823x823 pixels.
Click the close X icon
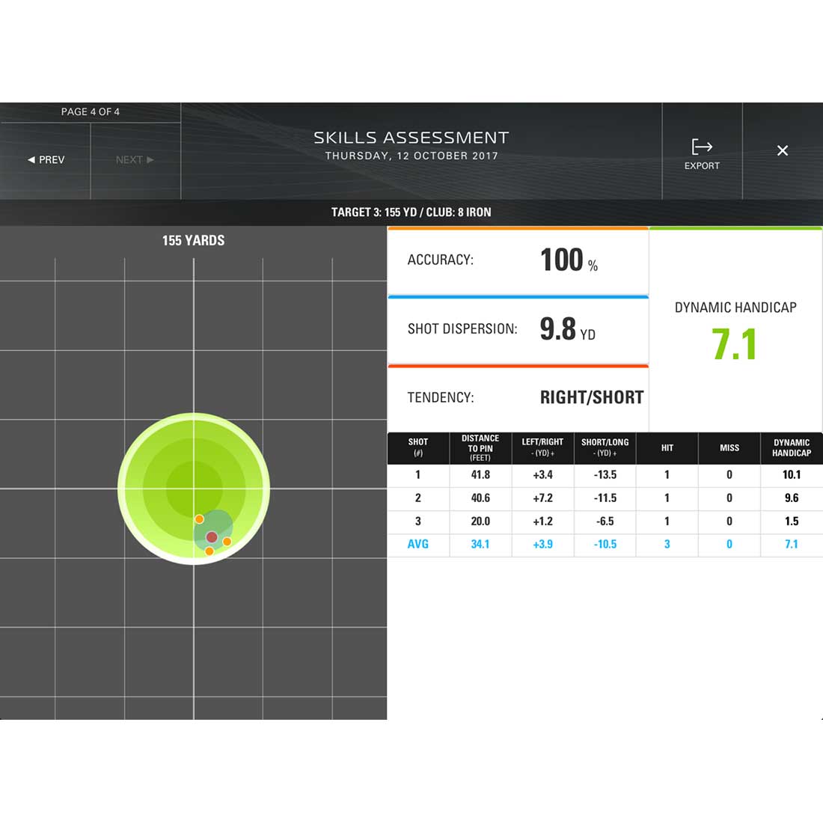(x=782, y=150)
